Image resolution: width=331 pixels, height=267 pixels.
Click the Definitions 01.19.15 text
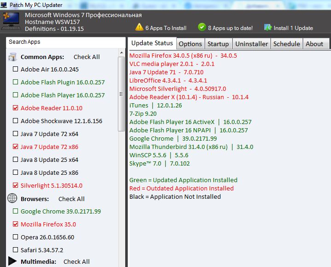coord(54,29)
